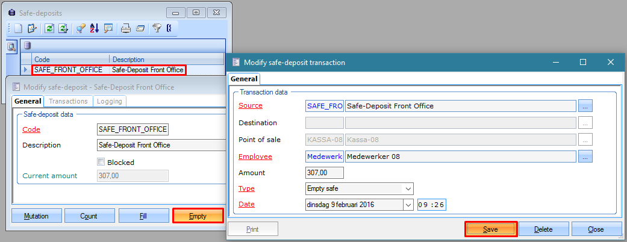Click the first green Refresh icon

coord(49,28)
